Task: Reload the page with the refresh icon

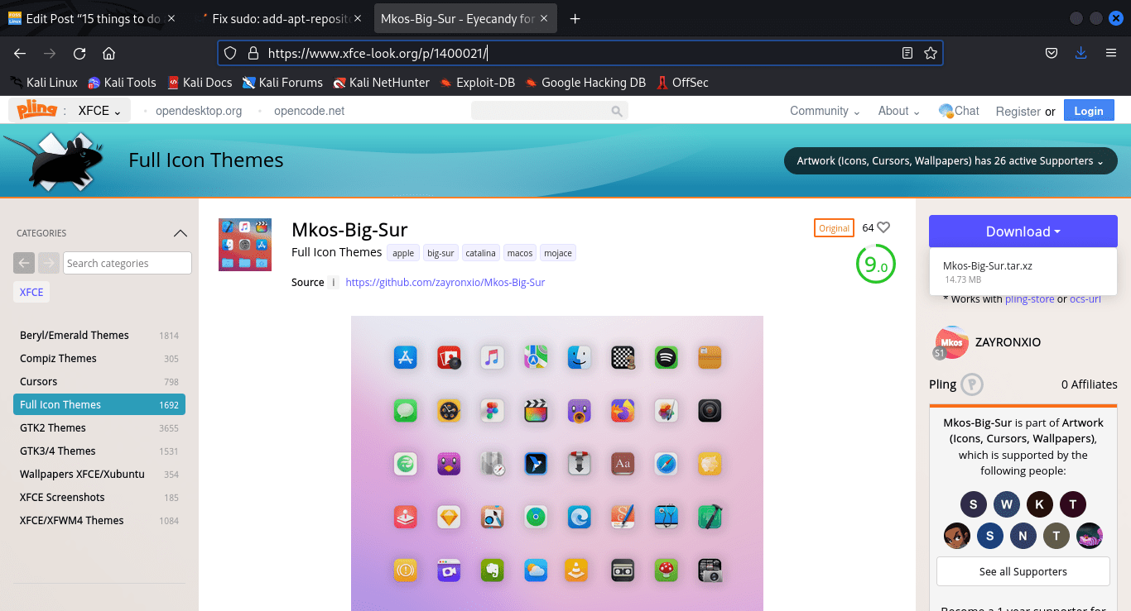Action: (x=79, y=53)
